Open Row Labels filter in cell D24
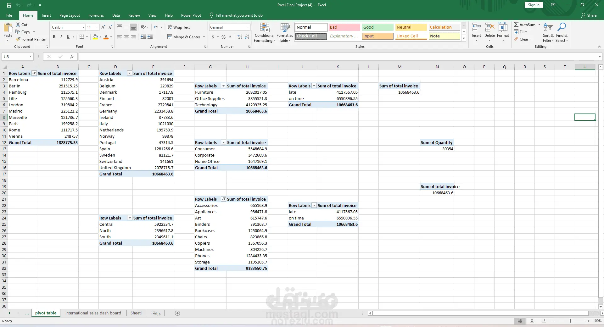The image size is (604, 327). point(129,218)
